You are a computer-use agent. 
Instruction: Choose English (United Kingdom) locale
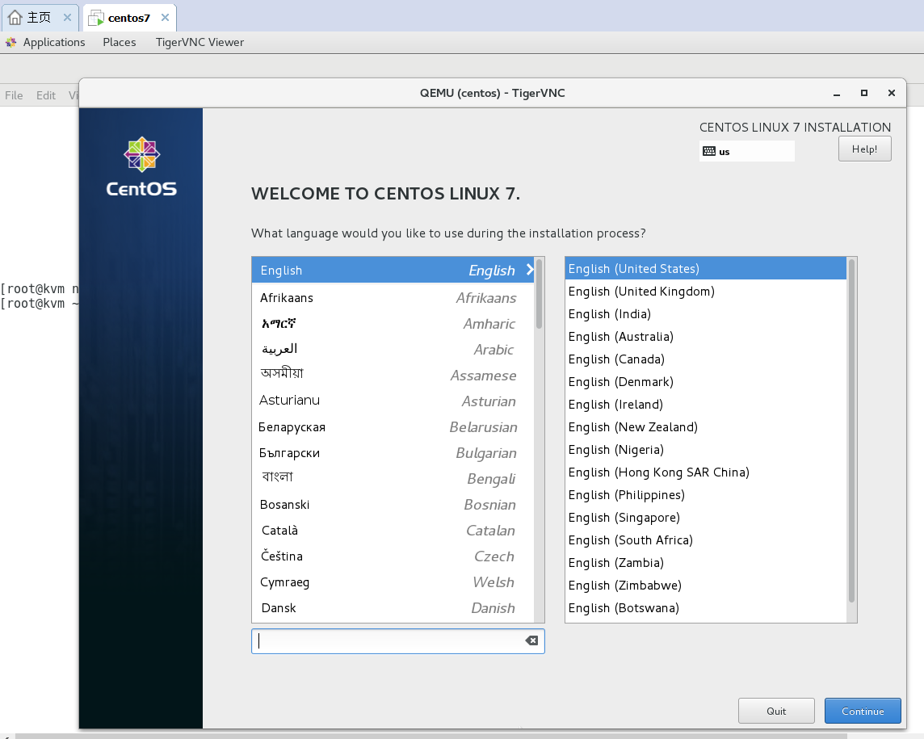706,291
